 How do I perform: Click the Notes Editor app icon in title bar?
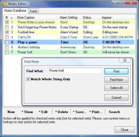tap(4, 4)
